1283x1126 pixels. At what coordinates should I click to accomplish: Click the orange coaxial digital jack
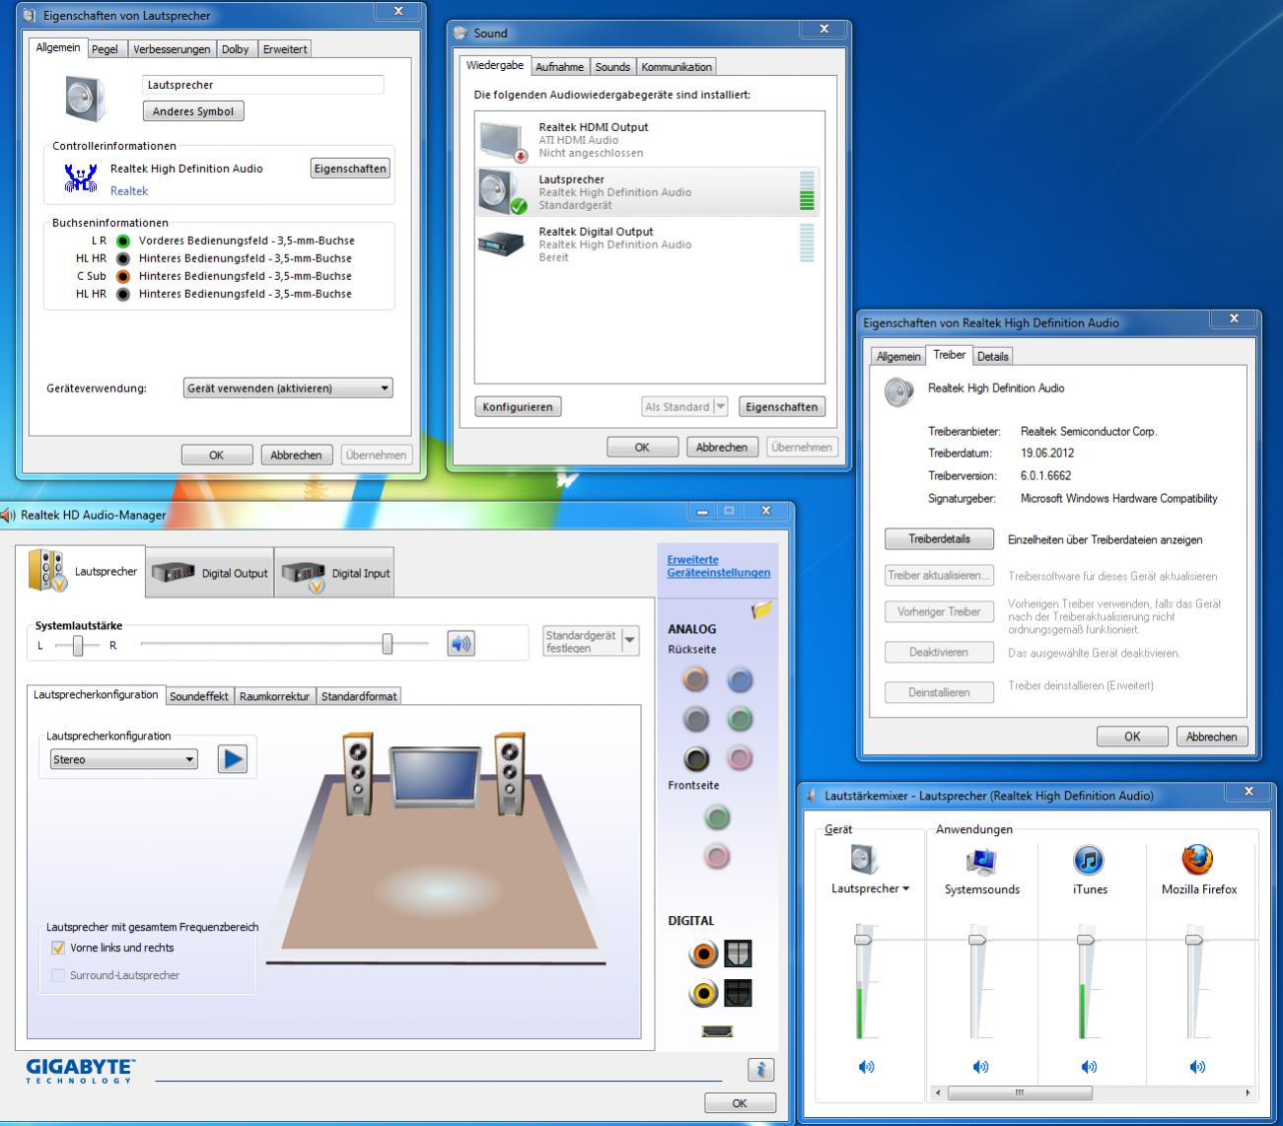point(703,953)
